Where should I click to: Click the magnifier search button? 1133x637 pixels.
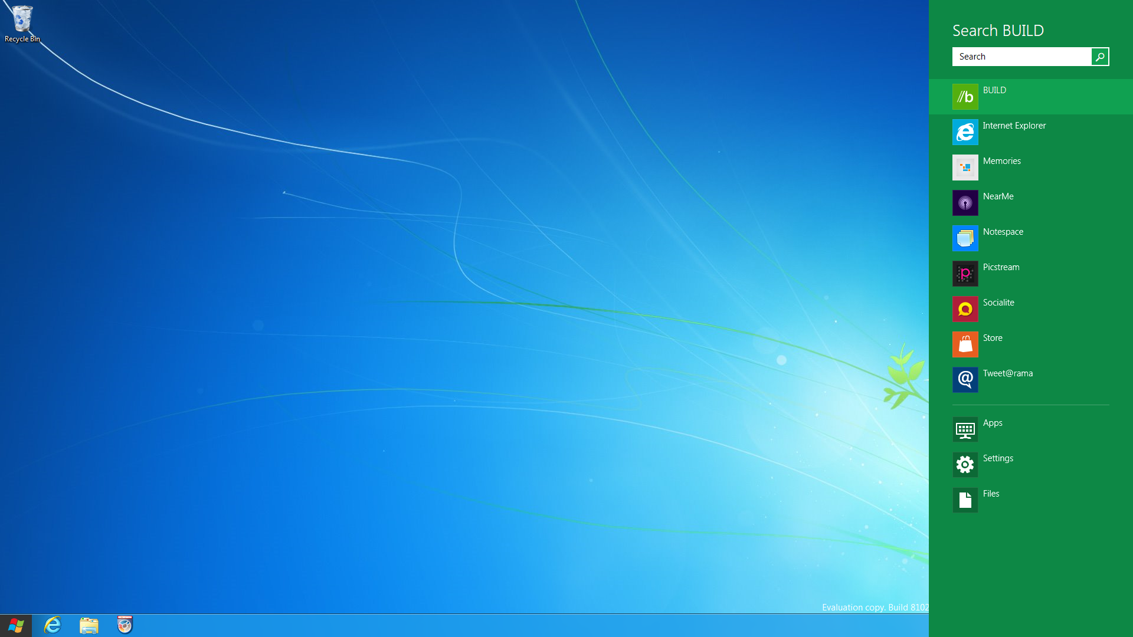(x=1099, y=57)
